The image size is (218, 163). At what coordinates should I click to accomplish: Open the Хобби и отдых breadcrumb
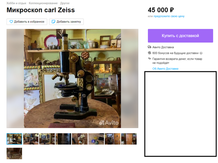tap(16, 3)
